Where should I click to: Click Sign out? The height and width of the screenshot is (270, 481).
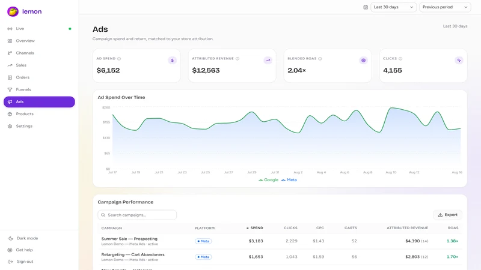39,262
